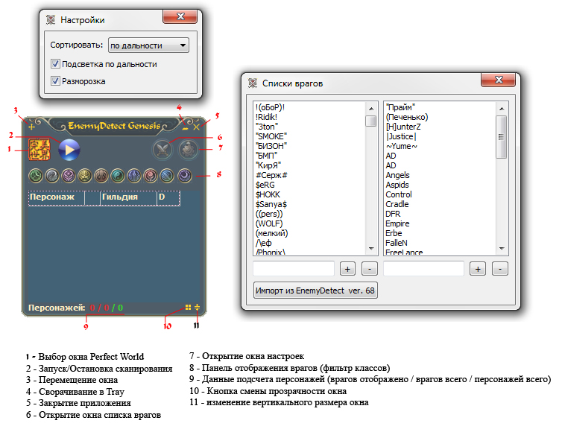This screenshot has width=562, height=435.
Task: Select "SMOKE" in the enemy list
Action: (271, 136)
